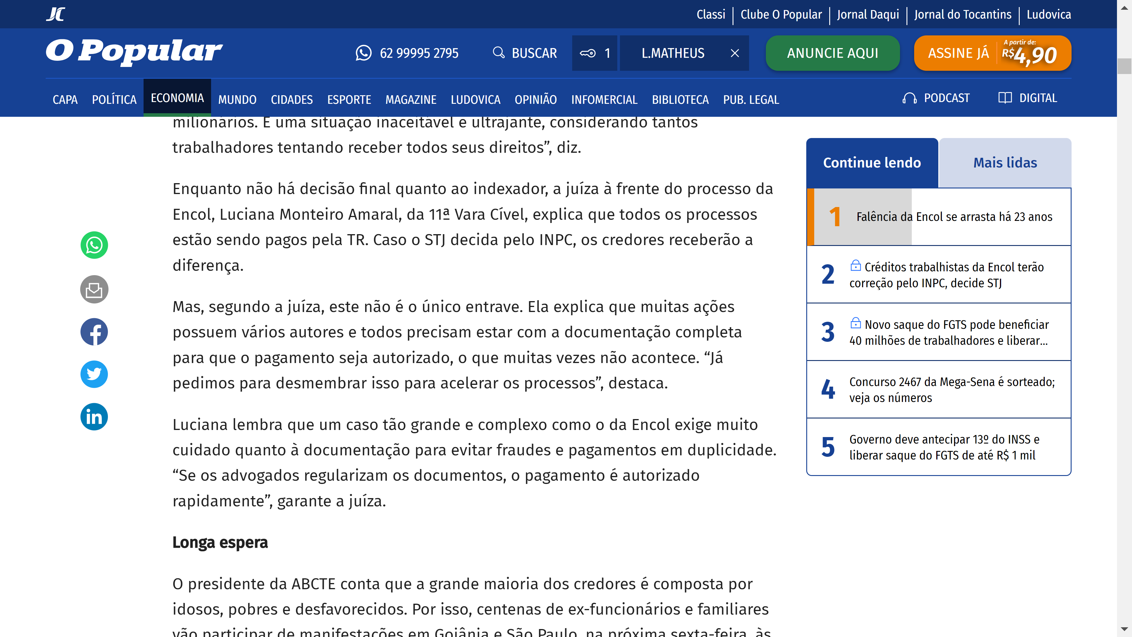Close the L.MATHEUS user session X
The image size is (1132, 637).
734,53
